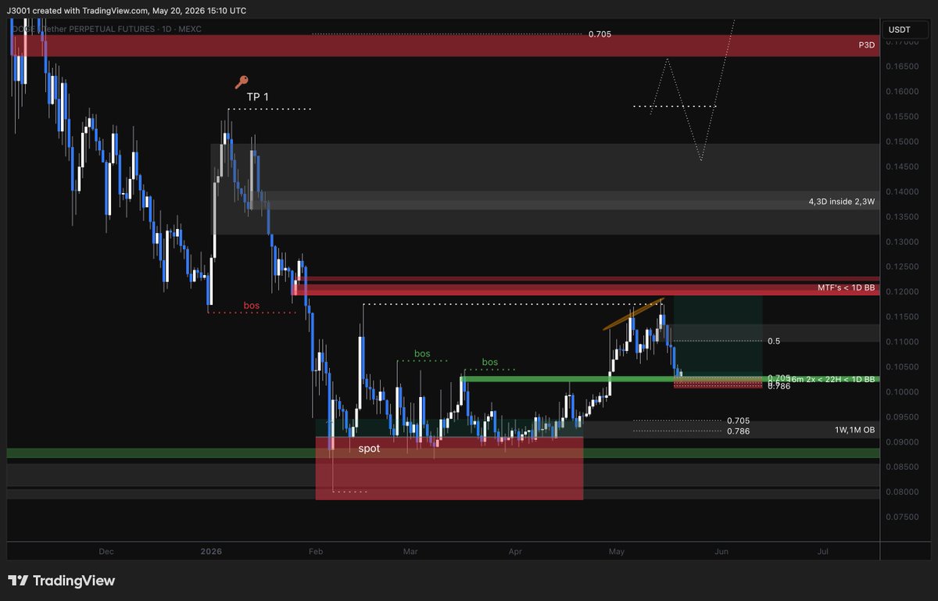Select the 'TP 1' label
The image size is (938, 601).
pyautogui.click(x=258, y=97)
